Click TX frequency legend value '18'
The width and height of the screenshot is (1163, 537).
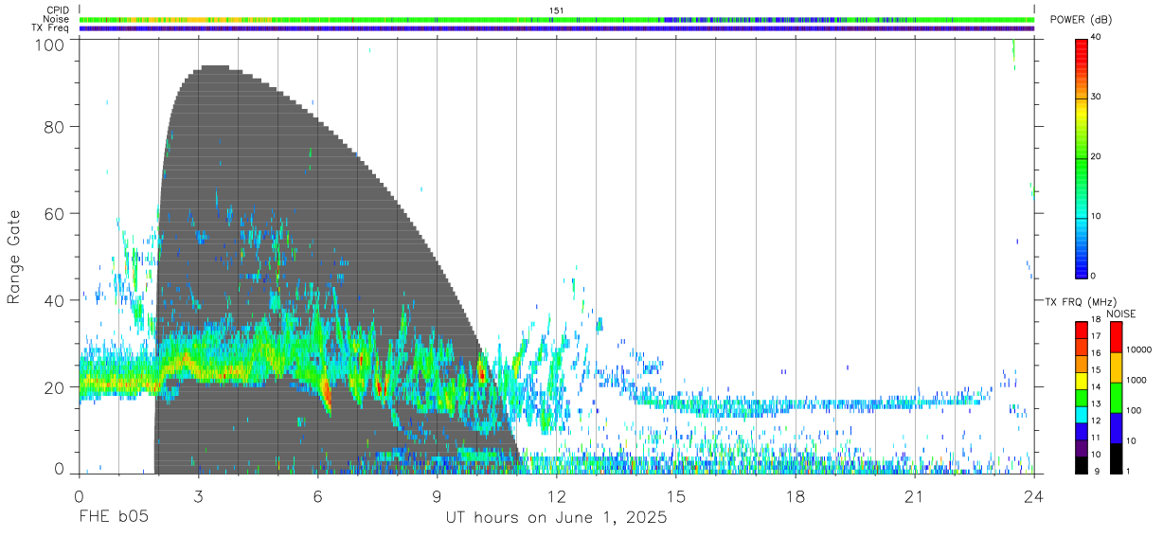pos(1096,321)
